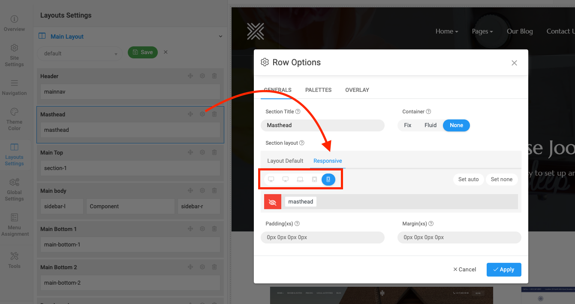
Task: Select the tablet device icon
Action: click(x=314, y=179)
